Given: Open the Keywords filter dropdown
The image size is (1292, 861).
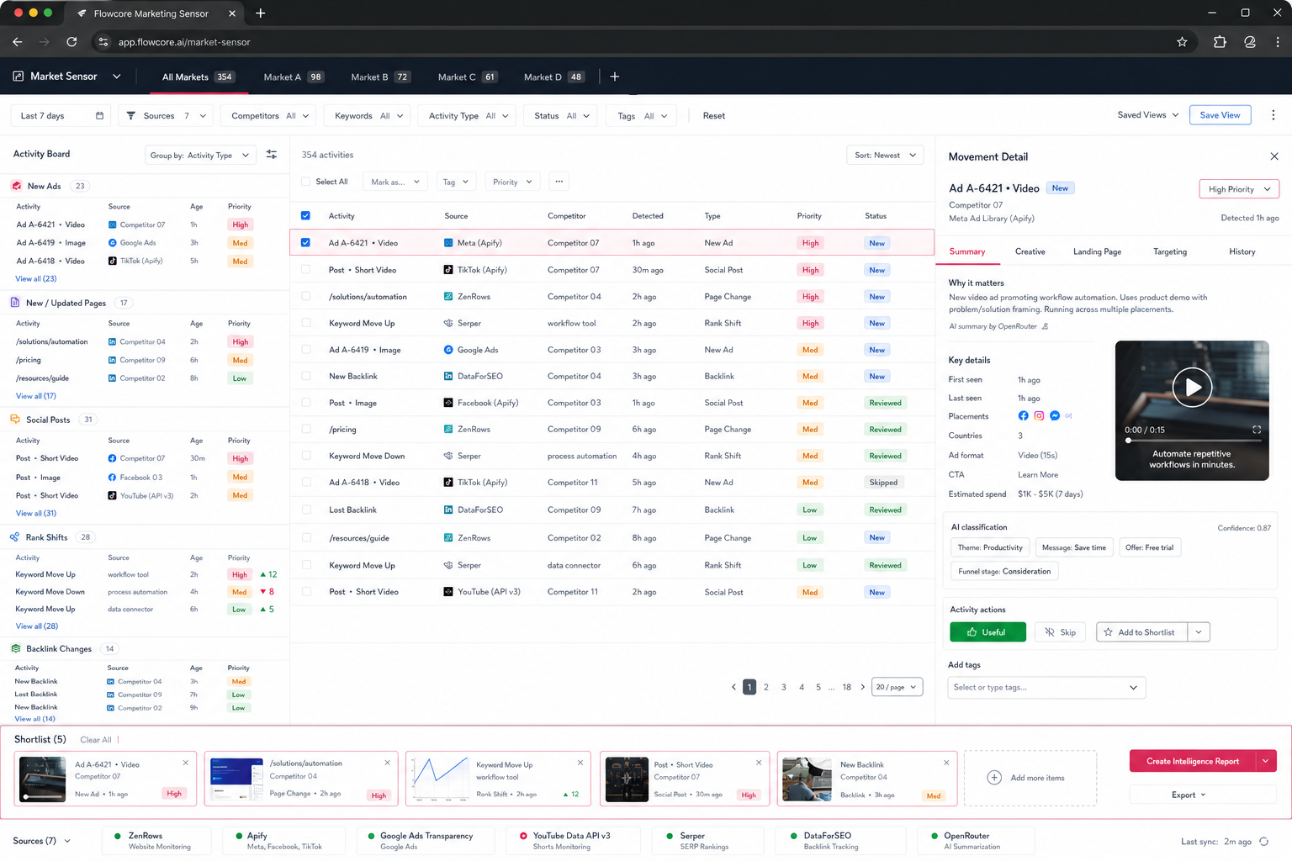Looking at the screenshot, I should click(368, 116).
